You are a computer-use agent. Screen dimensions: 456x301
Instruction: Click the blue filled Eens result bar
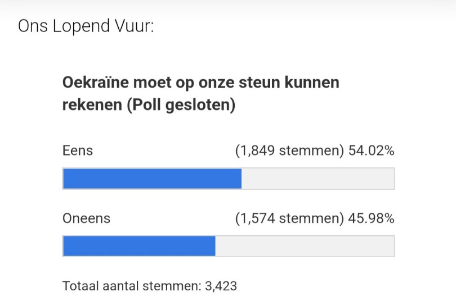[152, 179]
